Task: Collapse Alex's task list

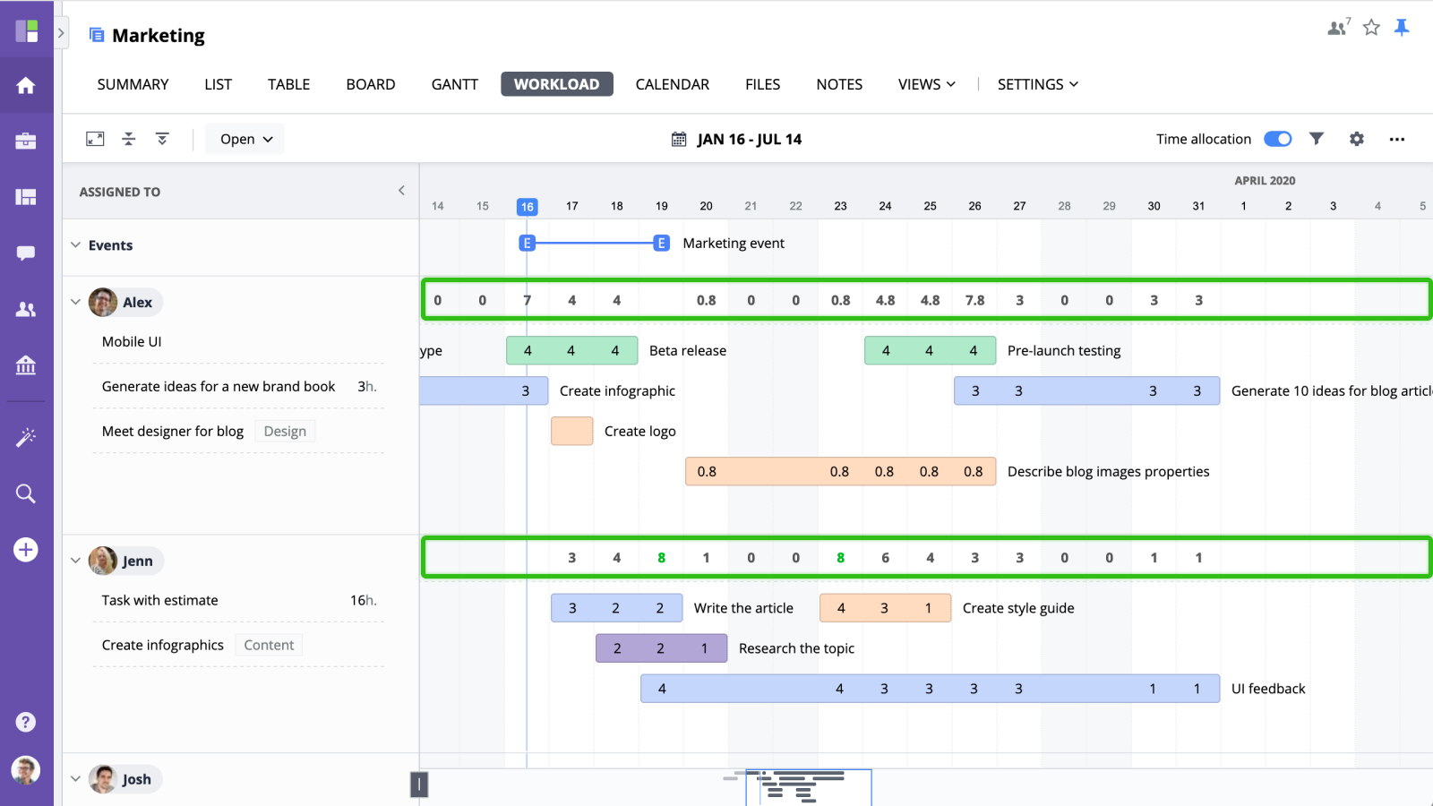Action: click(x=76, y=302)
